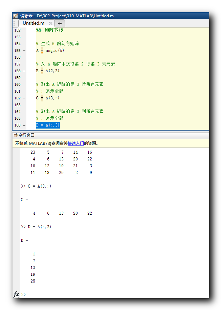
Task: Click line number 164
Action: pos(17,112)
